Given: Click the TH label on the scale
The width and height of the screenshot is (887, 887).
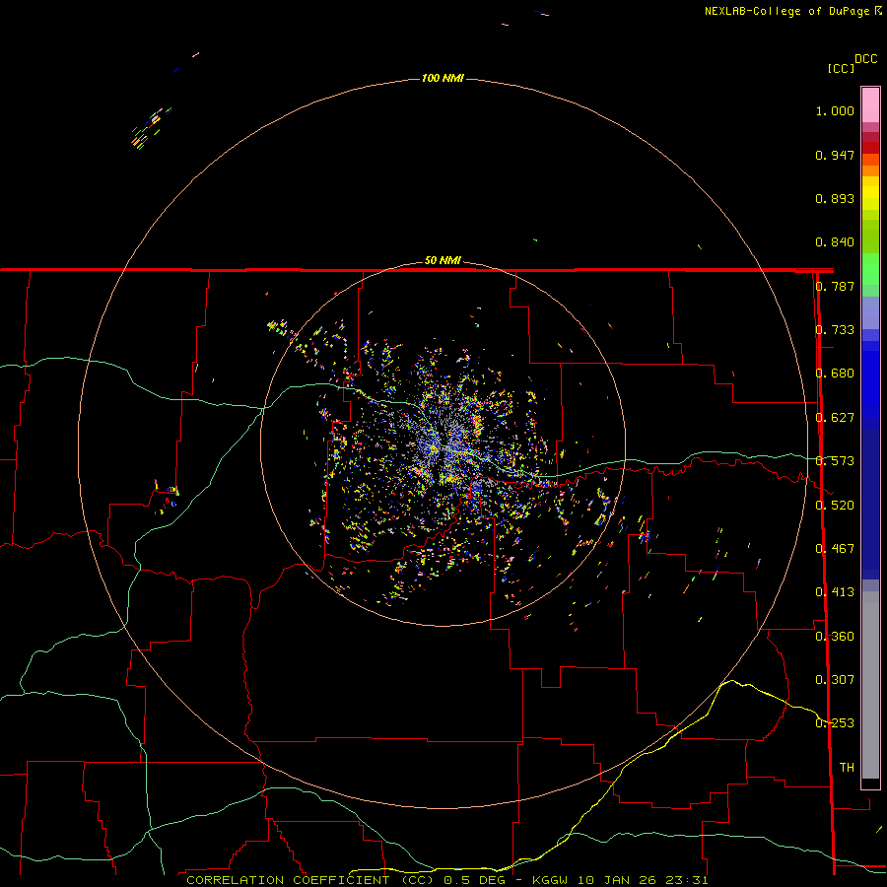Looking at the screenshot, I should click(x=847, y=768).
